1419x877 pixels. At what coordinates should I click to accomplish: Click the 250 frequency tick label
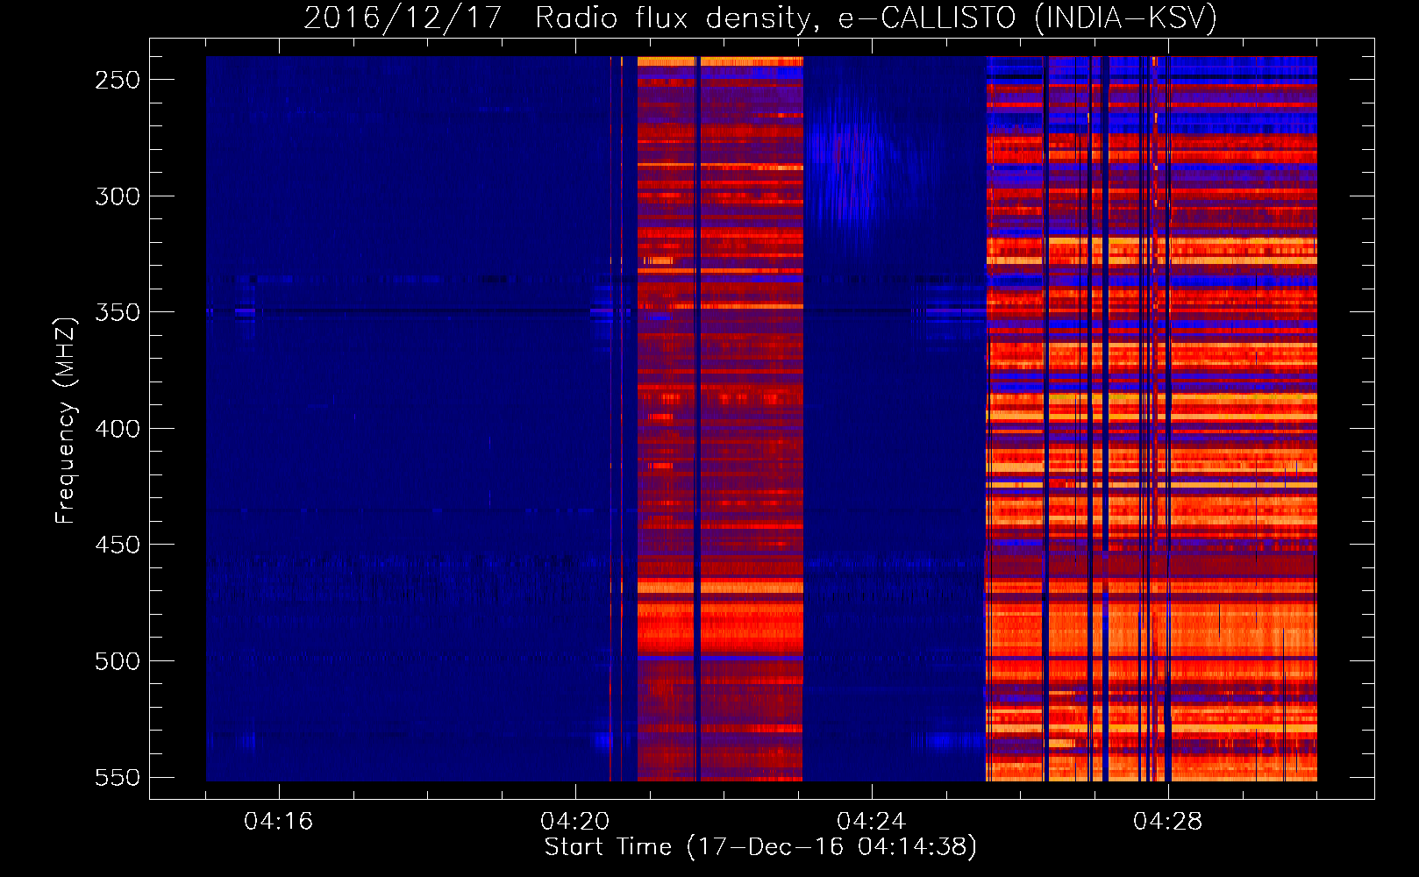(118, 80)
